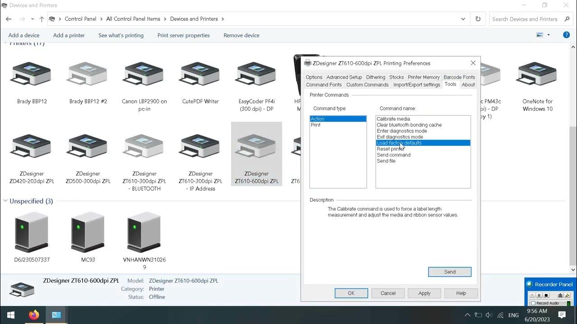577x324 pixels.
Task: Send the selected printer command
Action: coord(450,272)
